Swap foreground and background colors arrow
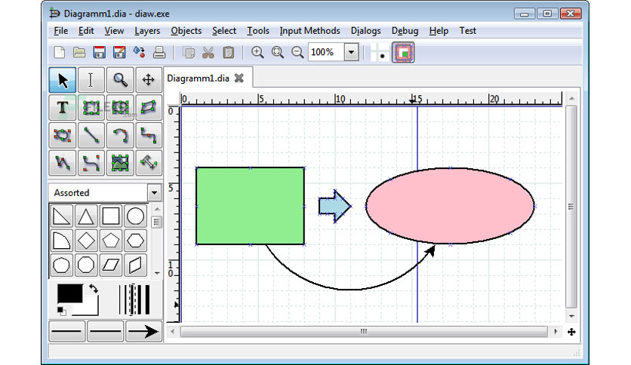The width and height of the screenshot is (631, 365). pos(94,288)
